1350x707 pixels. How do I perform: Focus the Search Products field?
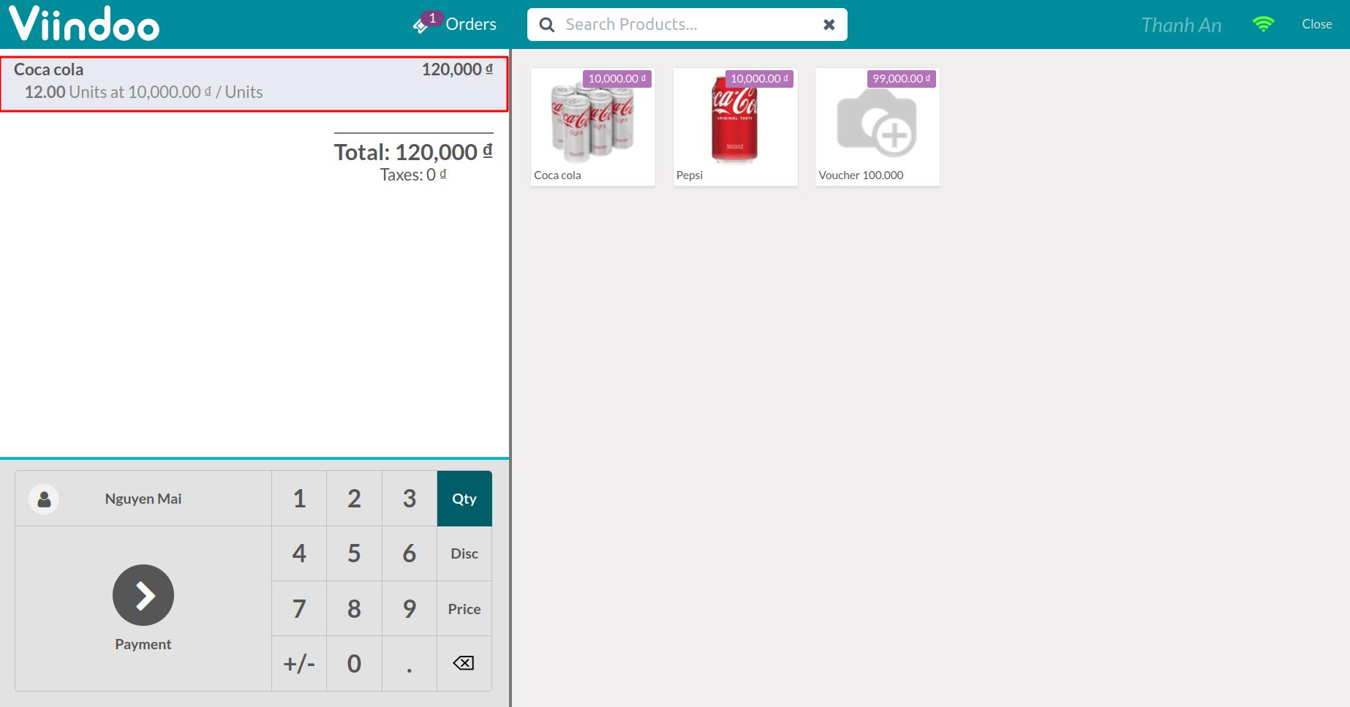pos(686,25)
